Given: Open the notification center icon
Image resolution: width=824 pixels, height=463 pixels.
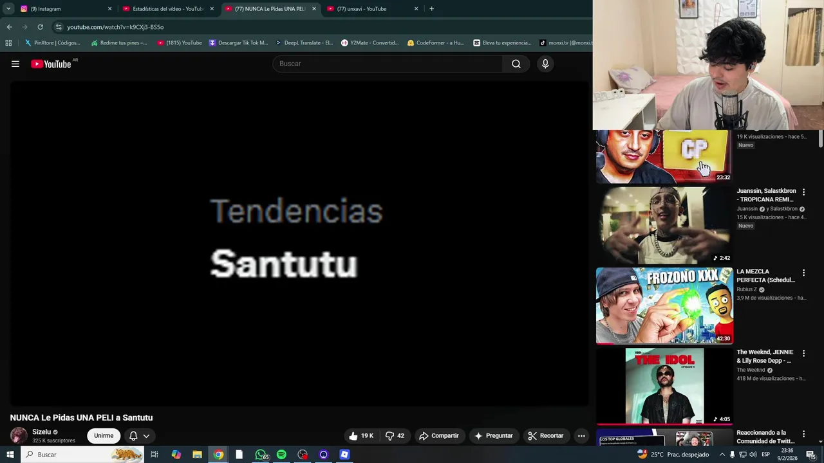Looking at the screenshot, I should (x=811, y=455).
